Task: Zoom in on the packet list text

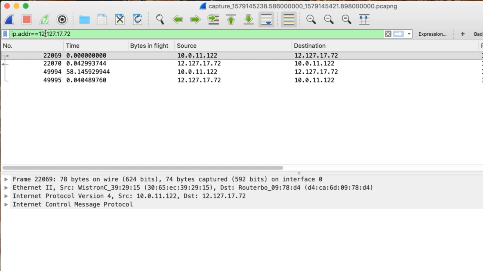Action: tap(311, 19)
